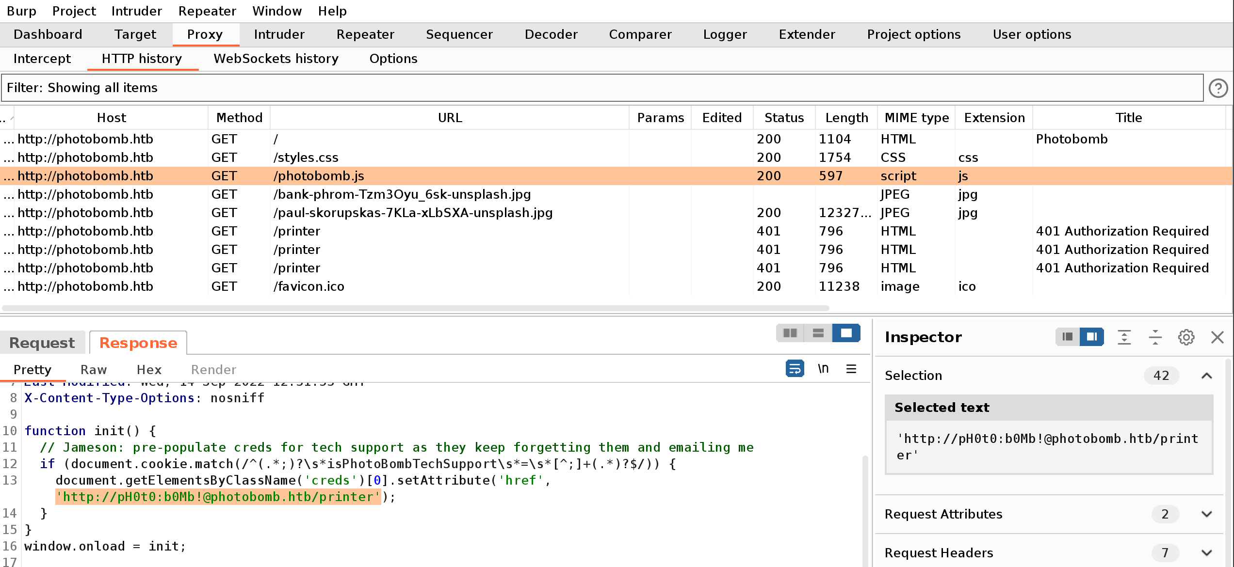Viewport: 1234px width, 567px height.
Task: Open Inspector settings gear icon
Action: (x=1186, y=337)
